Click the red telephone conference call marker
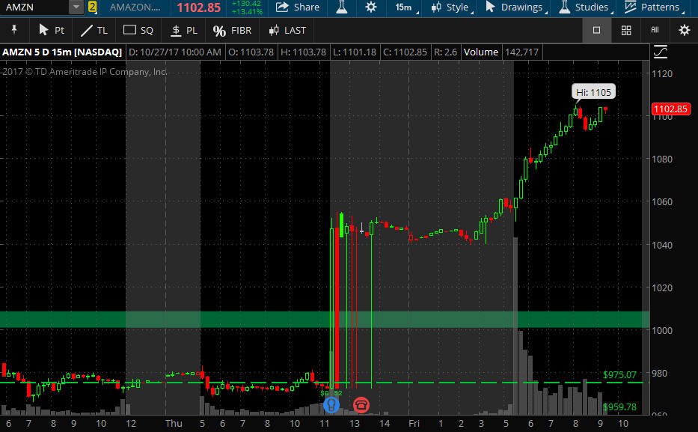698x432 pixels. pyautogui.click(x=361, y=405)
